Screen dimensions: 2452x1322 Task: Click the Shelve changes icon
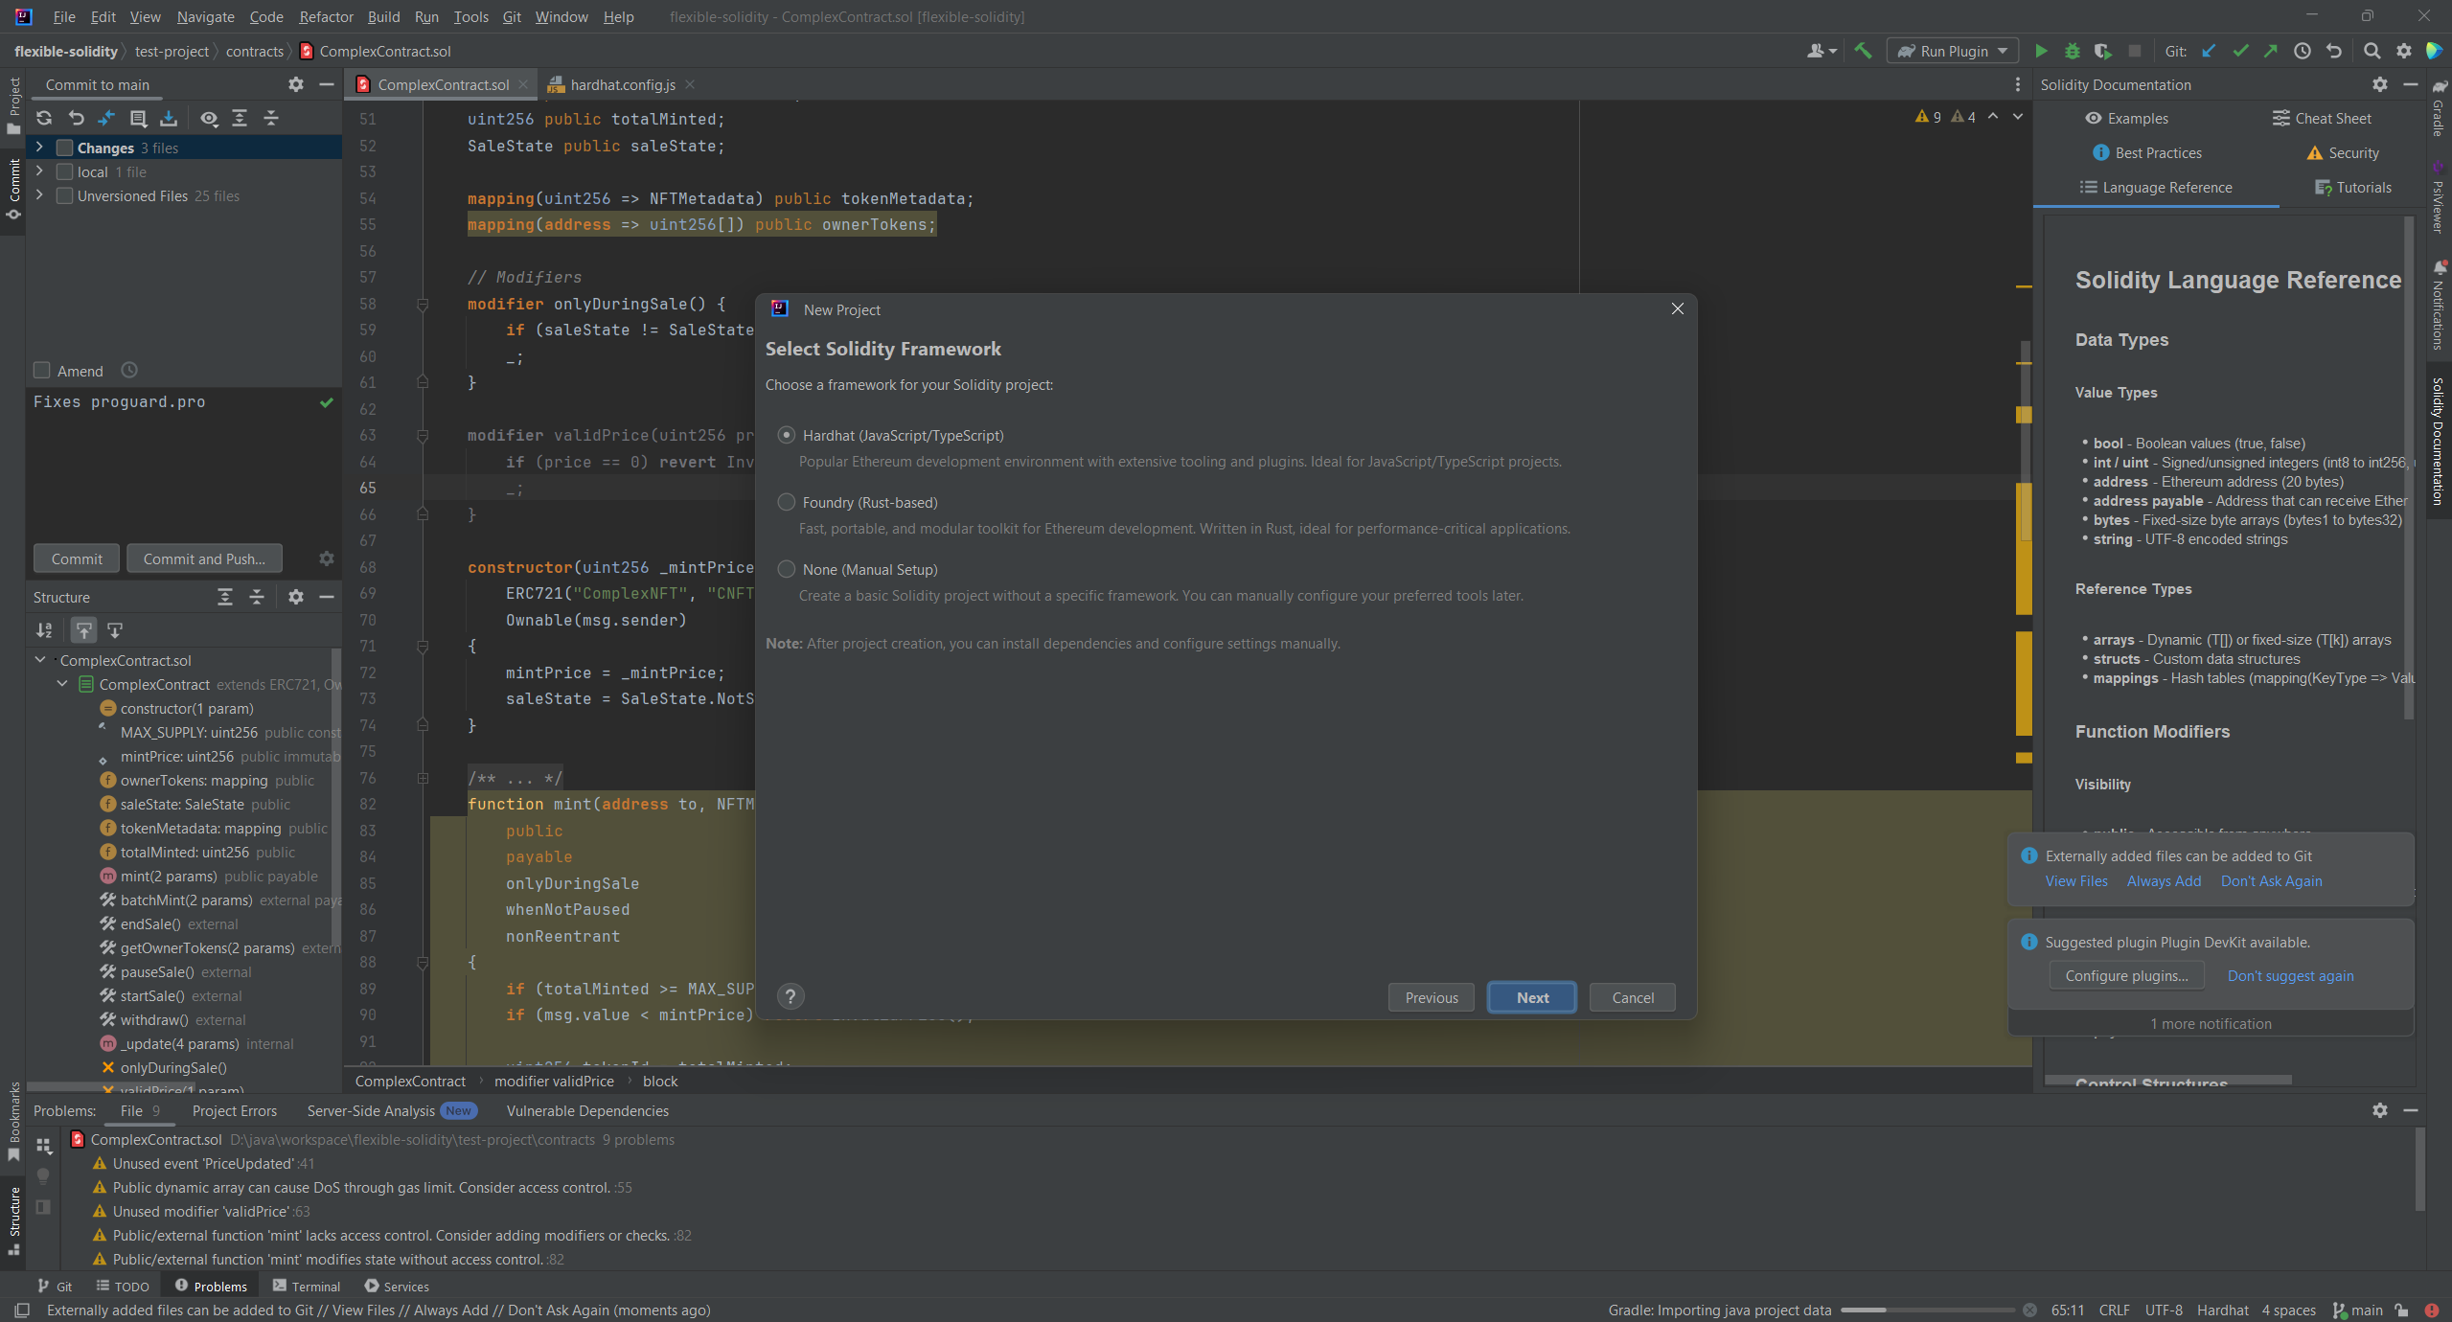point(169,118)
